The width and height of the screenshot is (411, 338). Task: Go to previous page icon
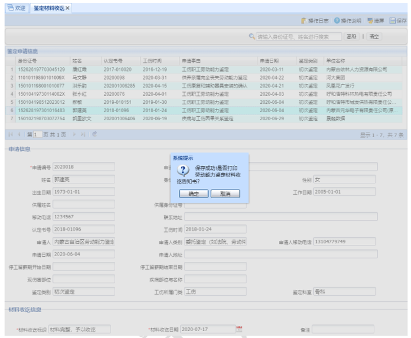click(x=19, y=134)
